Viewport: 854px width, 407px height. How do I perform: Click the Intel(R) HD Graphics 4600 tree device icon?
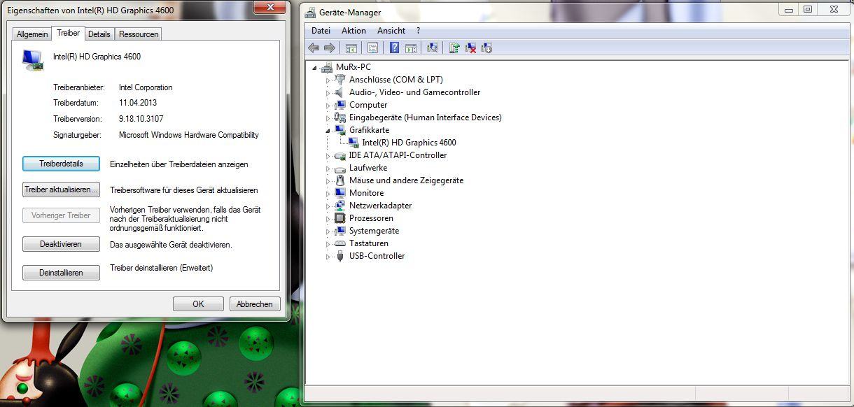[x=353, y=143]
